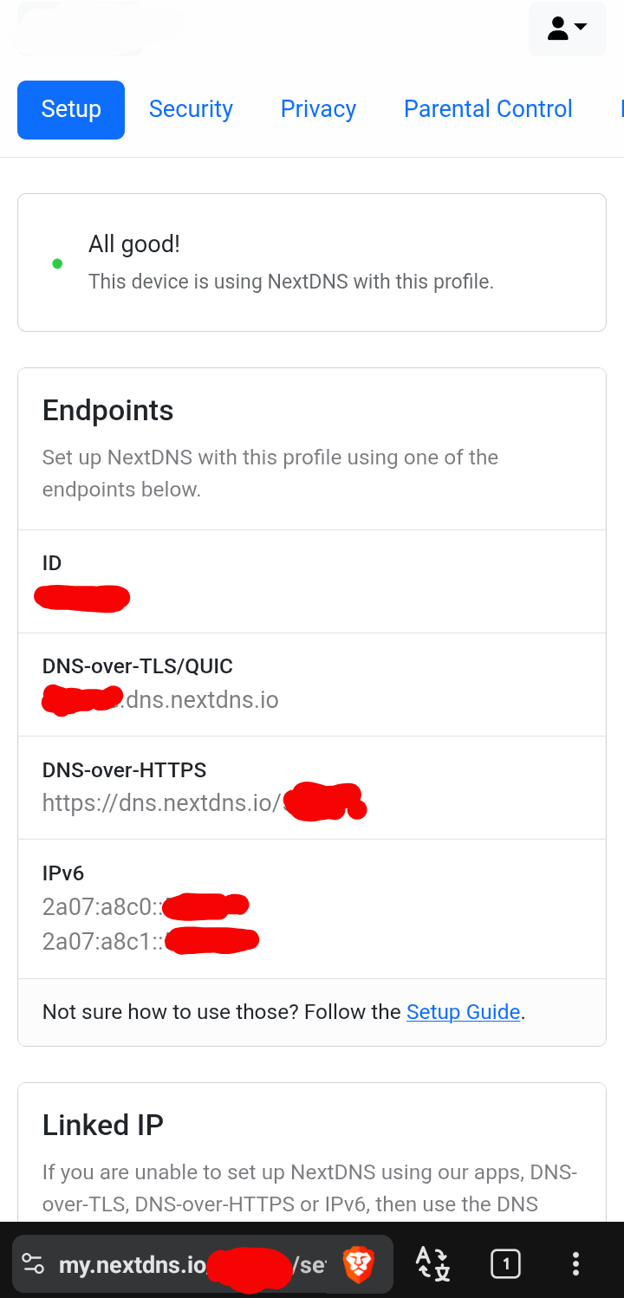Click the Endpoints section heading
The image size is (624, 1298).
108,411
